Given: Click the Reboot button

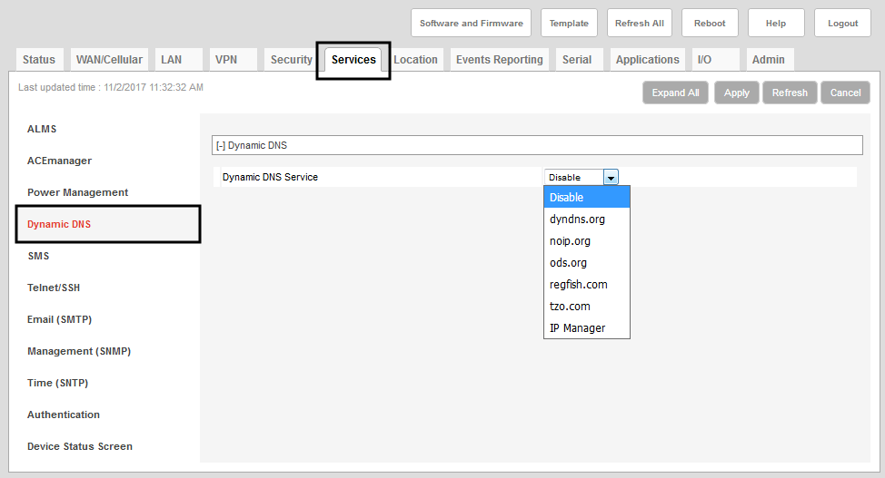Looking at the screenshot, I should pos(710,24).
